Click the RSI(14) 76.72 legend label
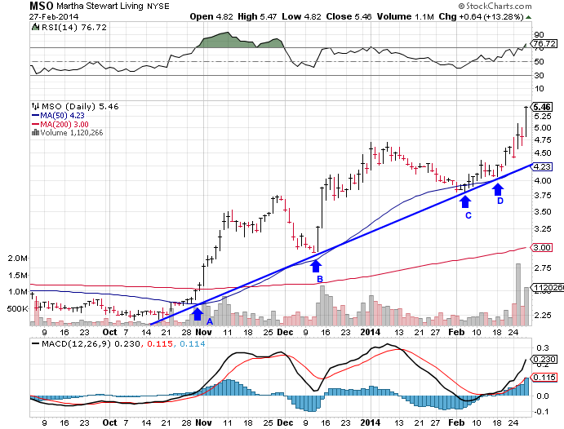Image resolution: width=564 pixels, height=429 pixels. [x=74, y=27]
